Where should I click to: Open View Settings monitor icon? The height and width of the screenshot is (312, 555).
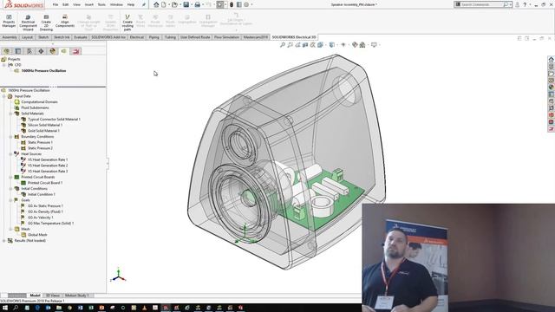(374, 45)
